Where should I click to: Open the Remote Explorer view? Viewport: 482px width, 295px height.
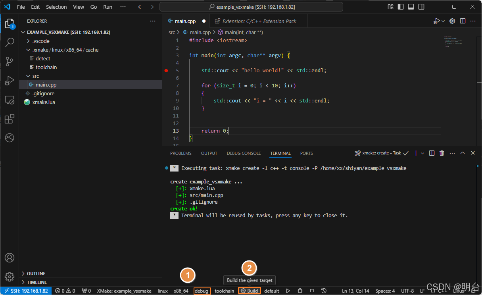[10, 100]
